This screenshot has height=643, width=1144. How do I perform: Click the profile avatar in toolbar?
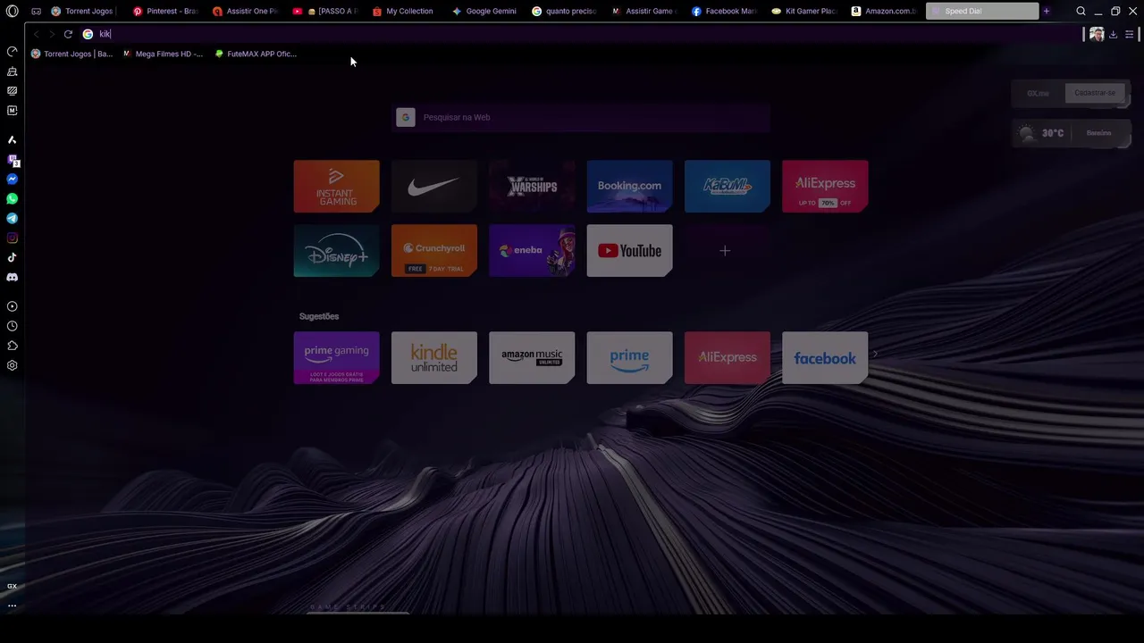1097,34
